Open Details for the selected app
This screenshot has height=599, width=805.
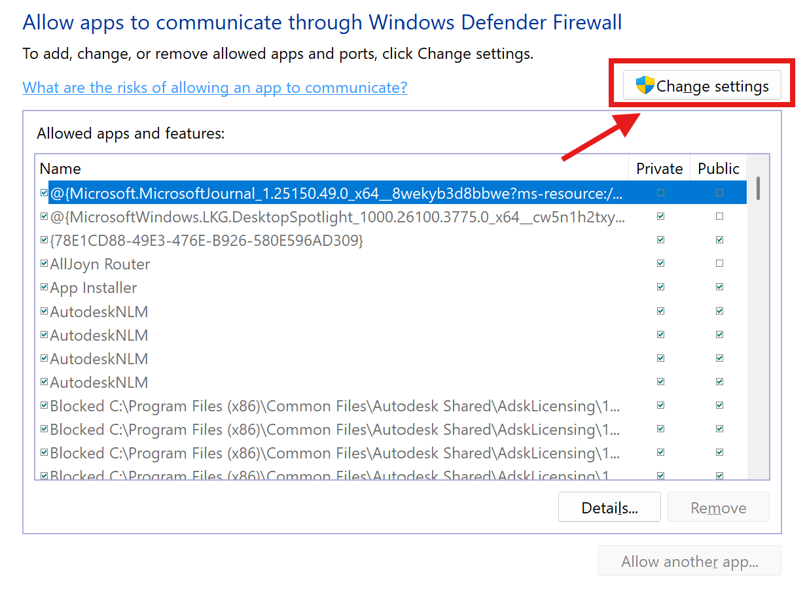coord(609,507)
